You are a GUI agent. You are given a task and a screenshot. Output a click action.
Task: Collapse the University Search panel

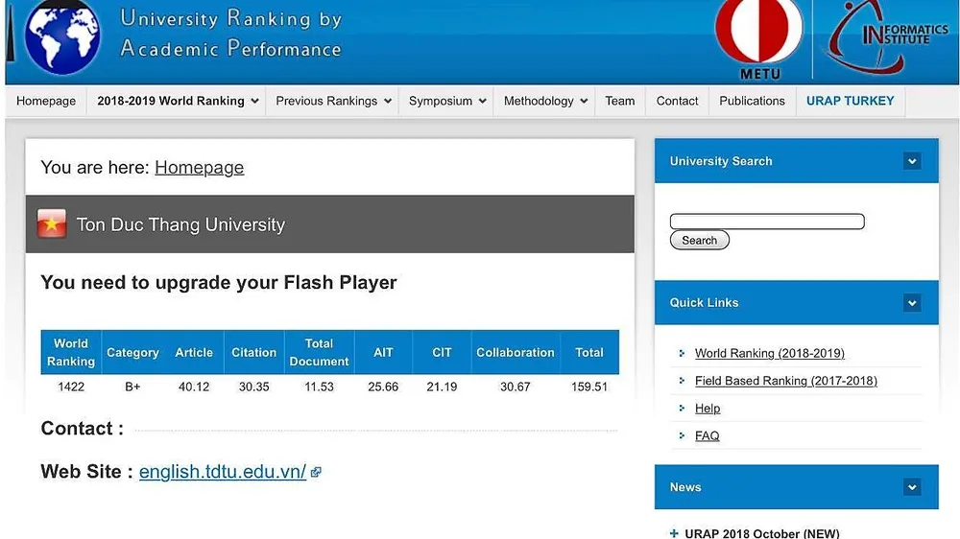tap(912, 161)
